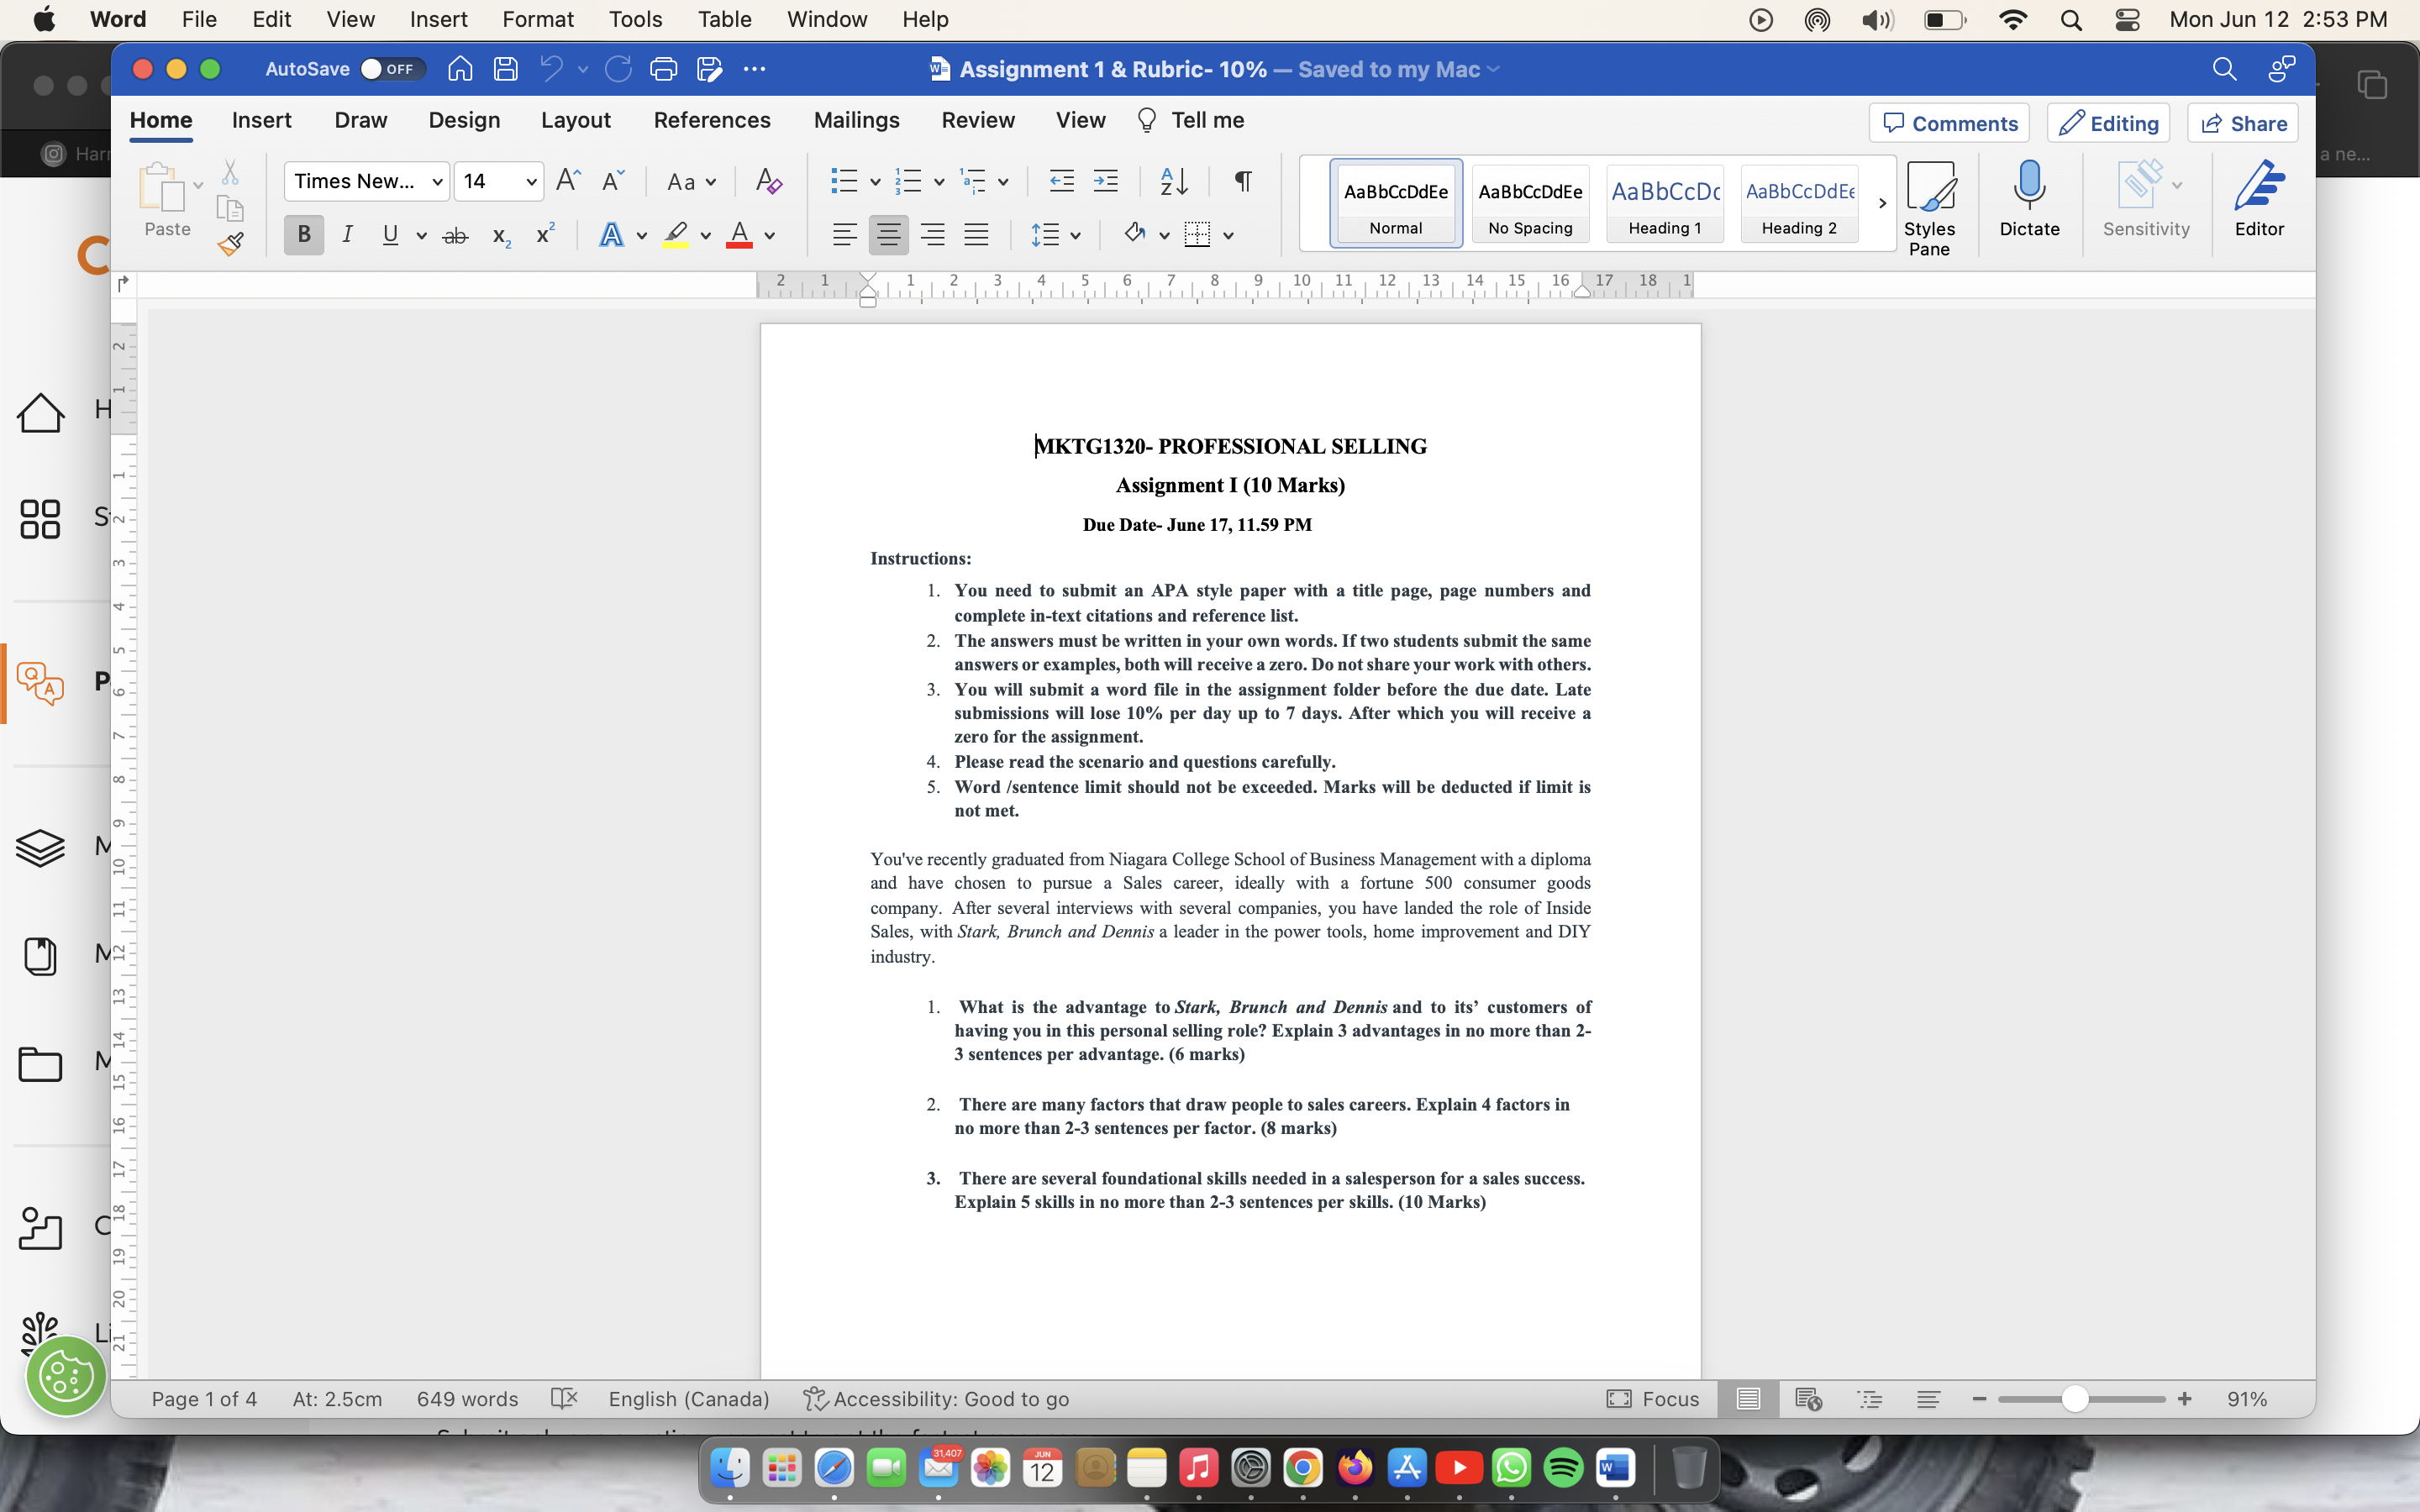Open the Insert ribbon tab
The height and width of the screenshot is (1512, 2420).
(x=261, y=120)
